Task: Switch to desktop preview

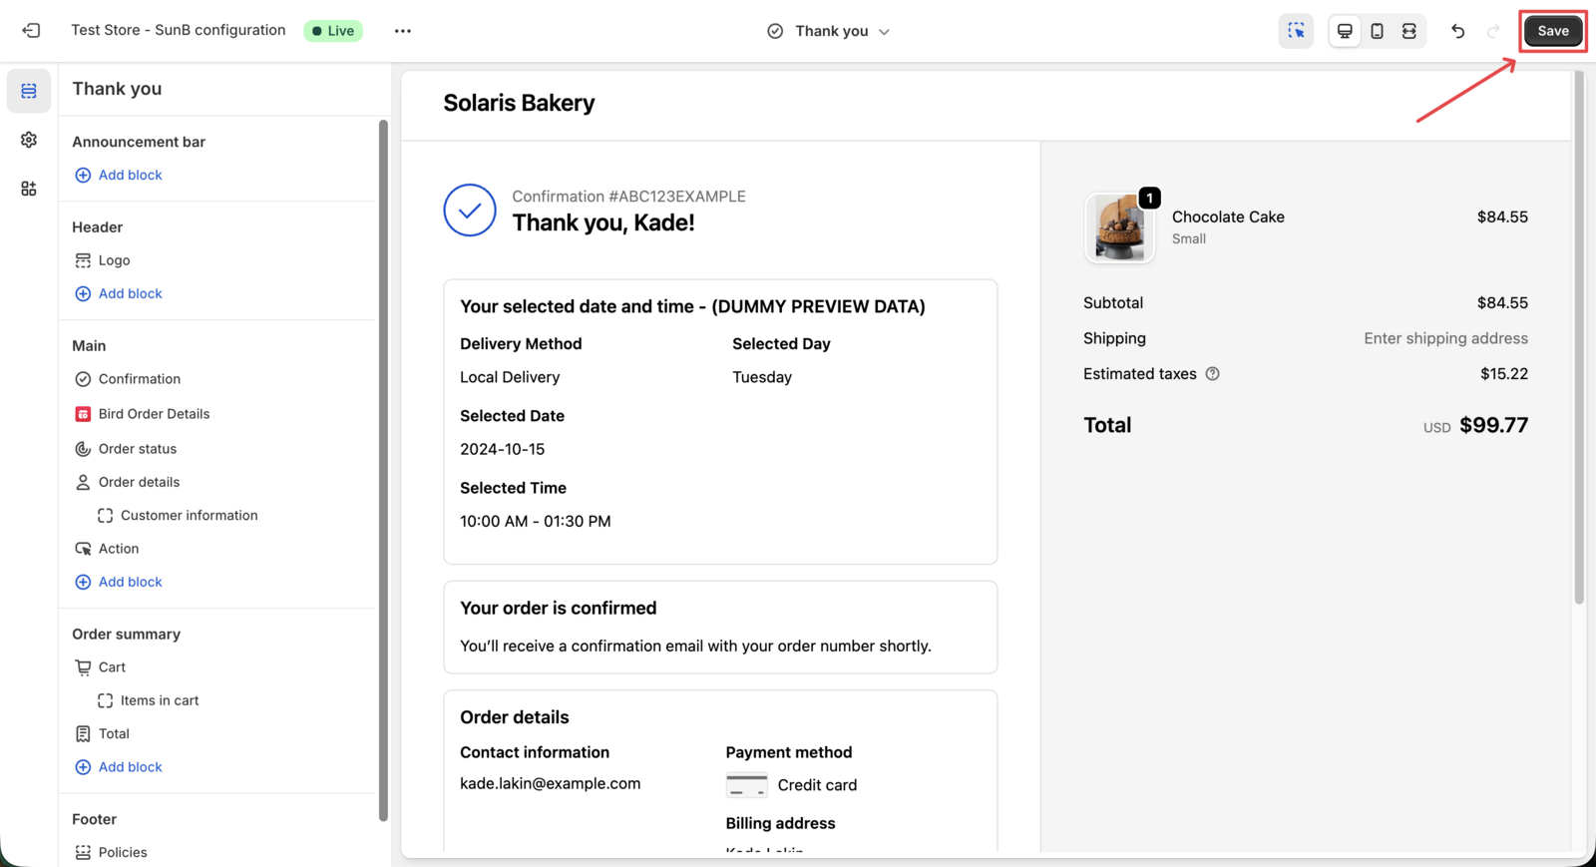Action: (1345, 31)
